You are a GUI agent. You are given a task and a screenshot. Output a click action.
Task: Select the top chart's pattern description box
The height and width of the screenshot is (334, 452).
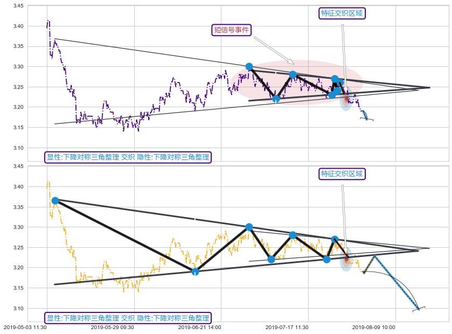tap(128, 157)
